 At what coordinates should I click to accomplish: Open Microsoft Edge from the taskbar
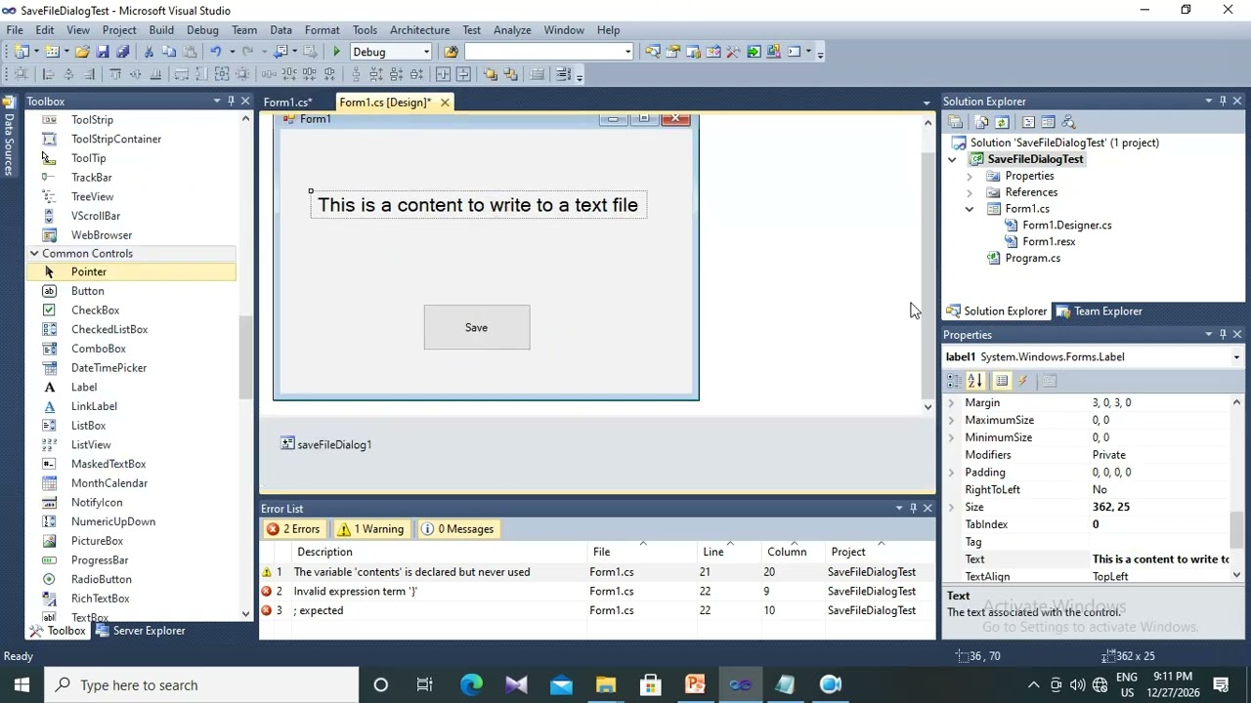click(x=471, y=684)
